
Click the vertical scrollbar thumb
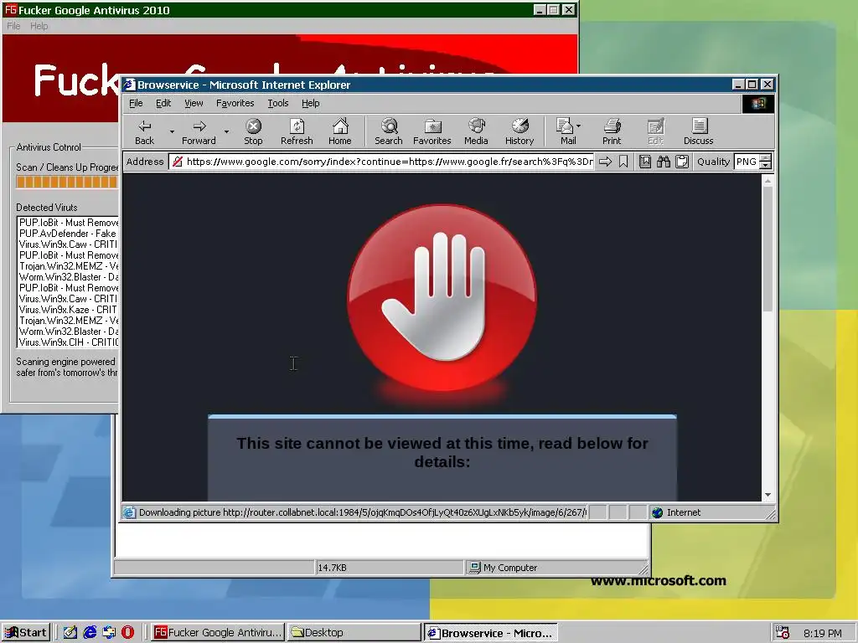point(768,249)
